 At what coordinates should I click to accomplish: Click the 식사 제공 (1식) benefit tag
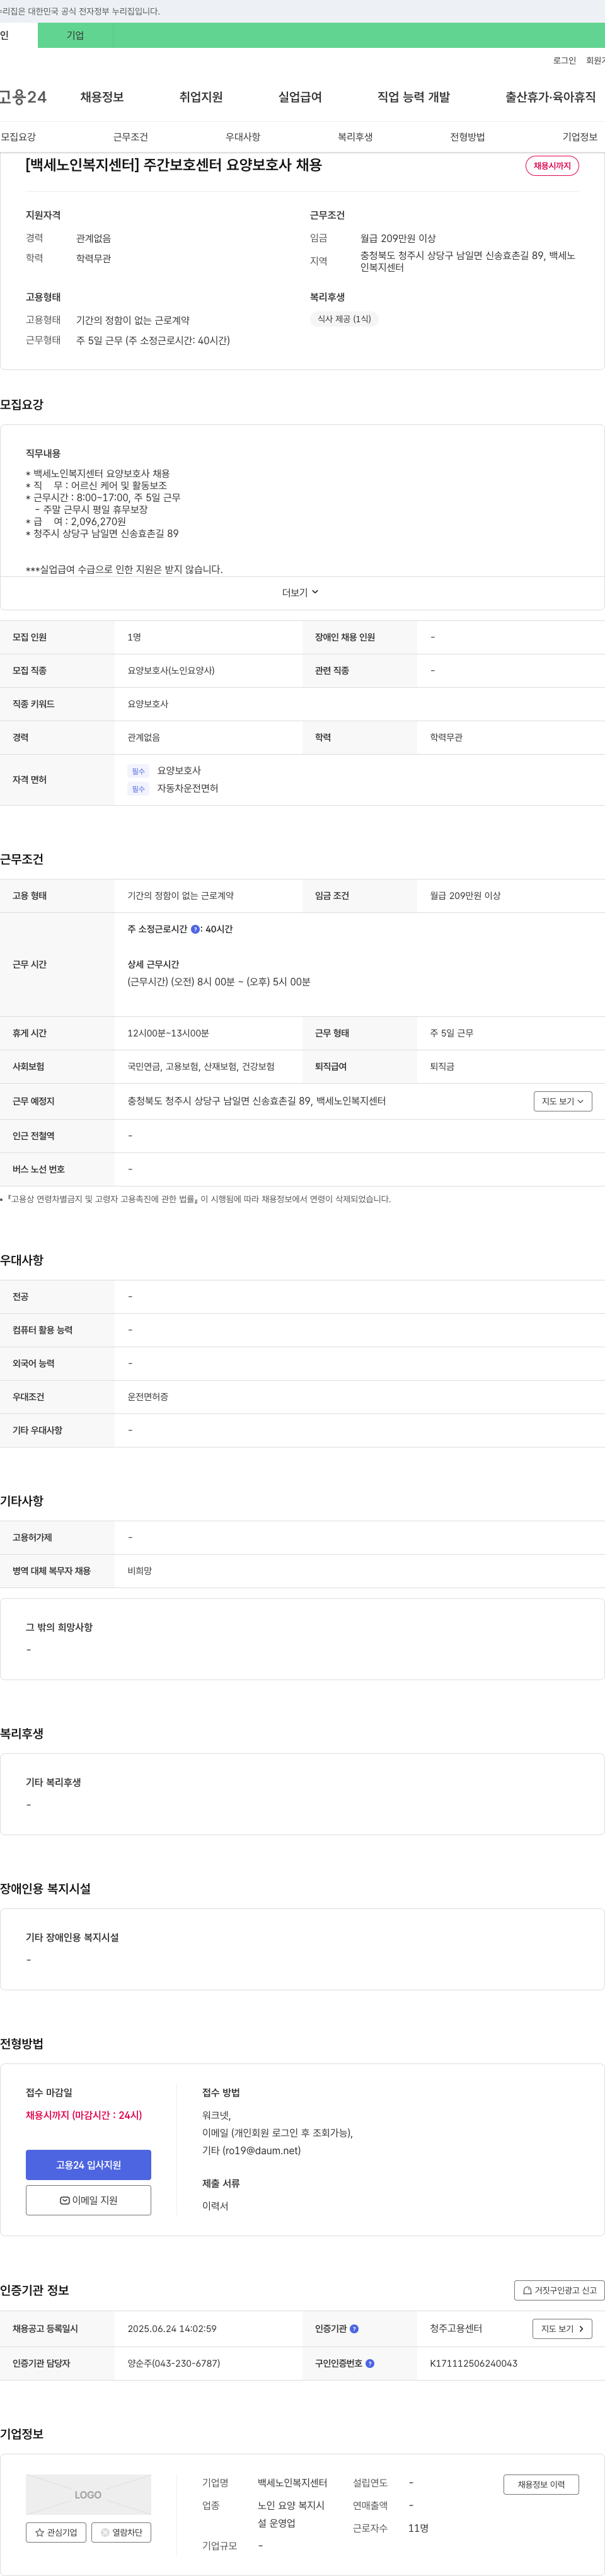point(344,319)
